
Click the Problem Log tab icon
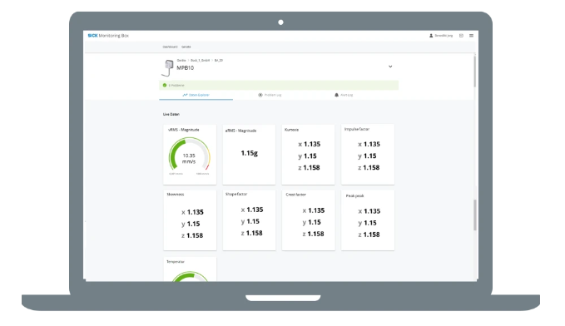pos(260,95)
